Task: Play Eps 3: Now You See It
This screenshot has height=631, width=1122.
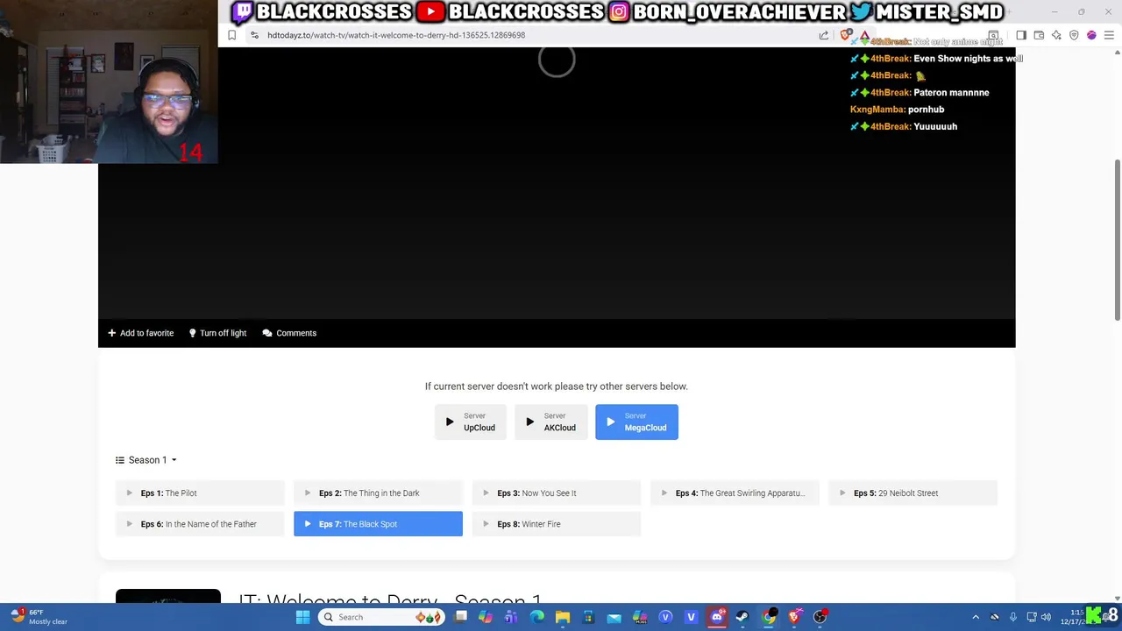Action: pos(557,493)
